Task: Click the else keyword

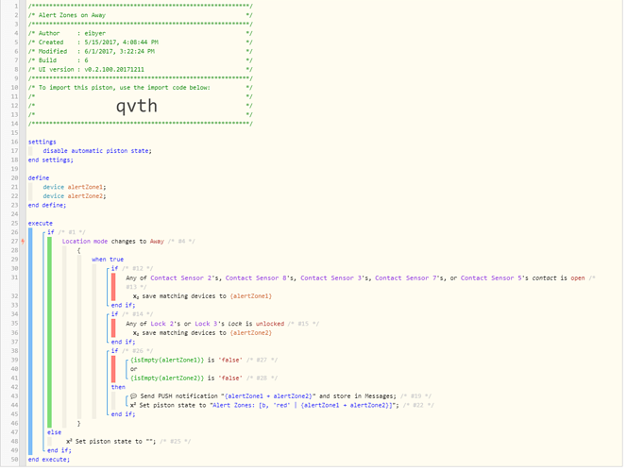Action: pyautogui.click(x=55, y=432)
